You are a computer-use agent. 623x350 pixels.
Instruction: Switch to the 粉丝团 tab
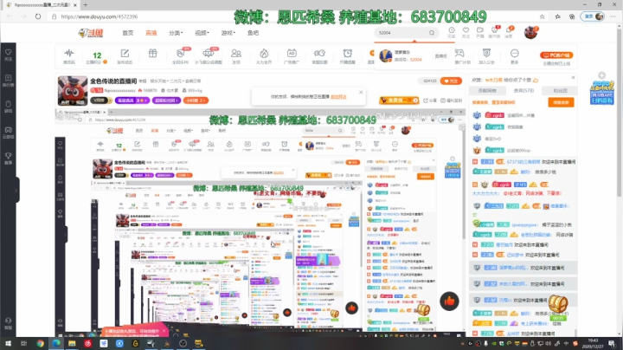point(560,91)
